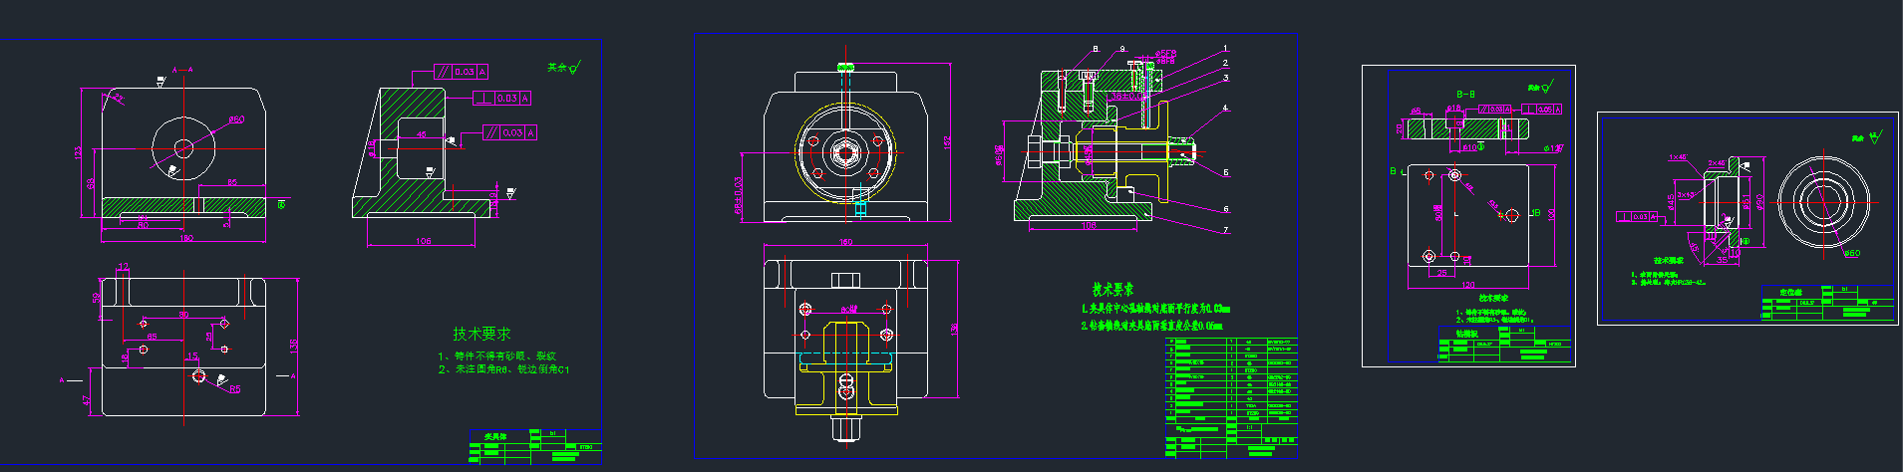The image size is (1903, 472).
Task: Click the parts list table in assembly sheet
Action: tap(1231, 391)
